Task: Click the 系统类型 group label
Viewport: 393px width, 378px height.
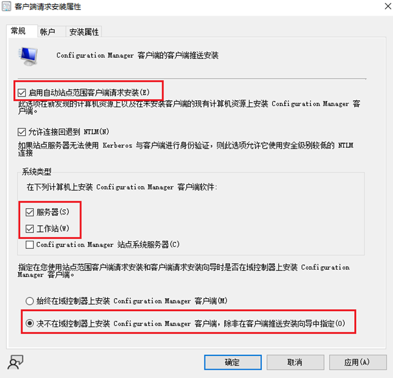Action: tap(36, 172)
